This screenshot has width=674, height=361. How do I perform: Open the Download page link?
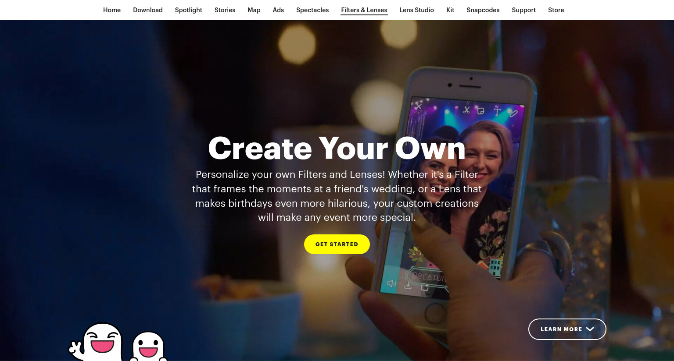click(x=148, y=10)
